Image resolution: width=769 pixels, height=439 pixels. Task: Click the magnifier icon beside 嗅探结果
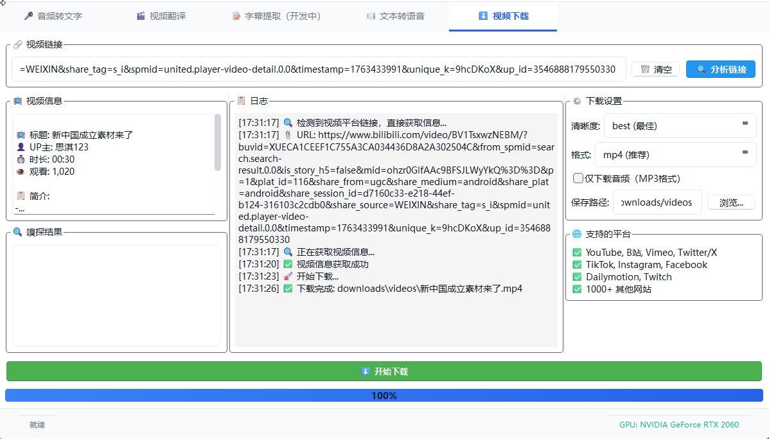pos(17,232)
